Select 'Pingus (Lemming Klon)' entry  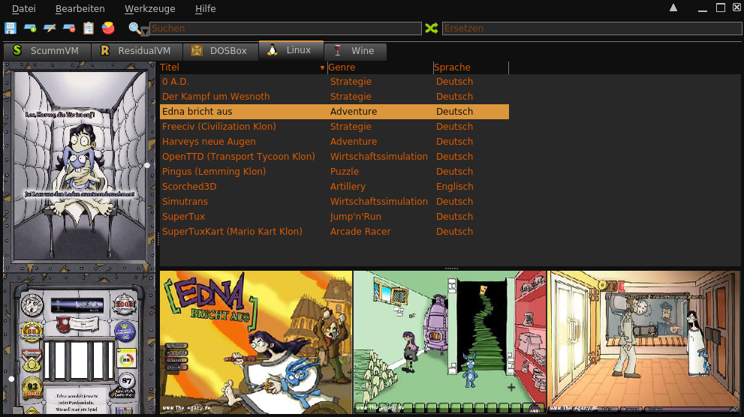tap(334, 172)
